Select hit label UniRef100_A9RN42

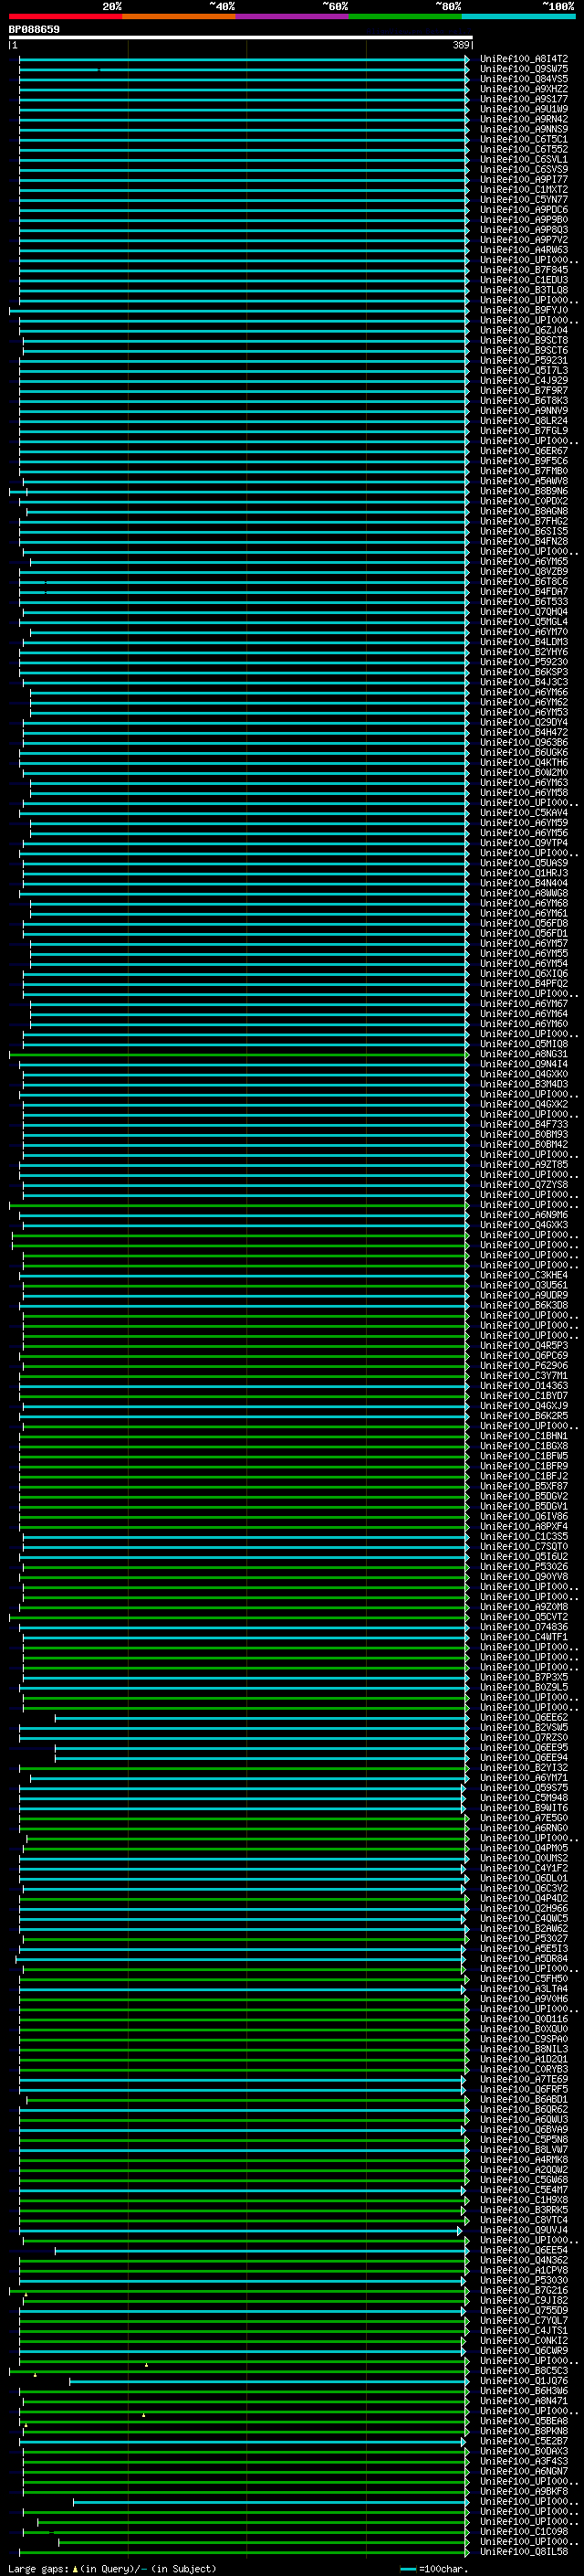pyautogui.click(x=524, y=119)
